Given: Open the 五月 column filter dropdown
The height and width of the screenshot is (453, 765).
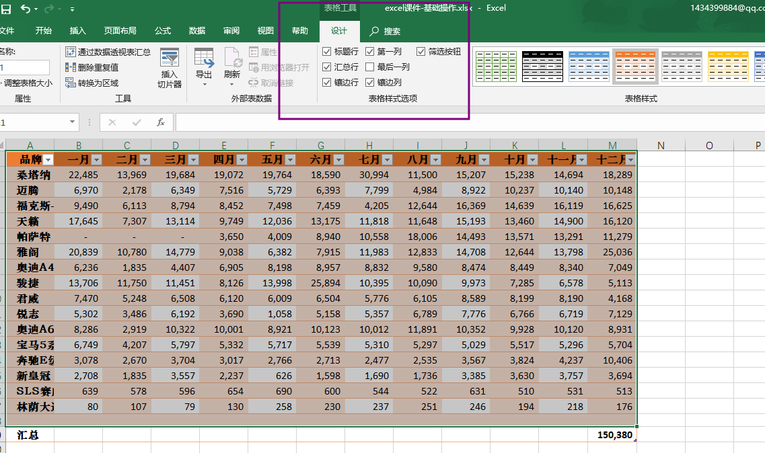Looking at the screenshot, I should coord(290,159).
